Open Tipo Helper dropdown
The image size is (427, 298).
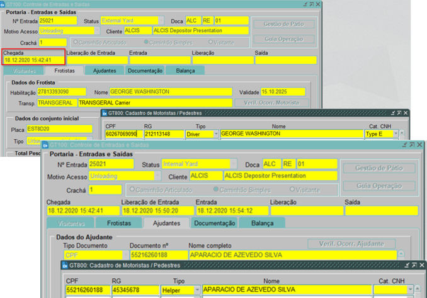tap(197, 290)
